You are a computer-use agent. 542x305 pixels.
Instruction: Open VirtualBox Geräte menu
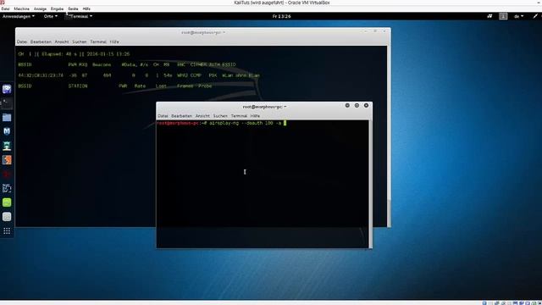73,8
